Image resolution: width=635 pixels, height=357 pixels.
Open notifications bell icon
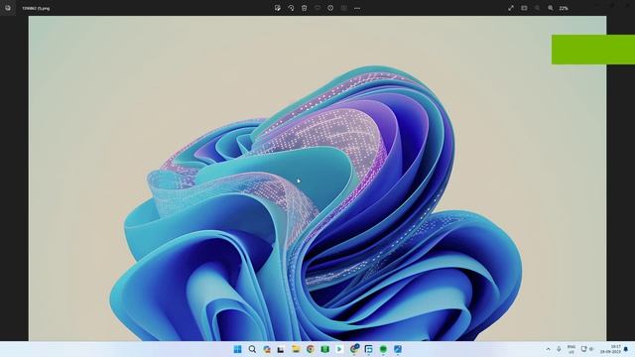click(626, 349)
